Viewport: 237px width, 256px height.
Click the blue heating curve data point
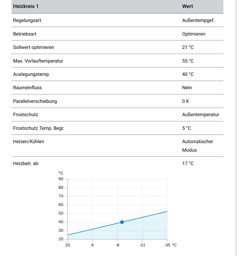pyautogui.click(x=122, y=222)
